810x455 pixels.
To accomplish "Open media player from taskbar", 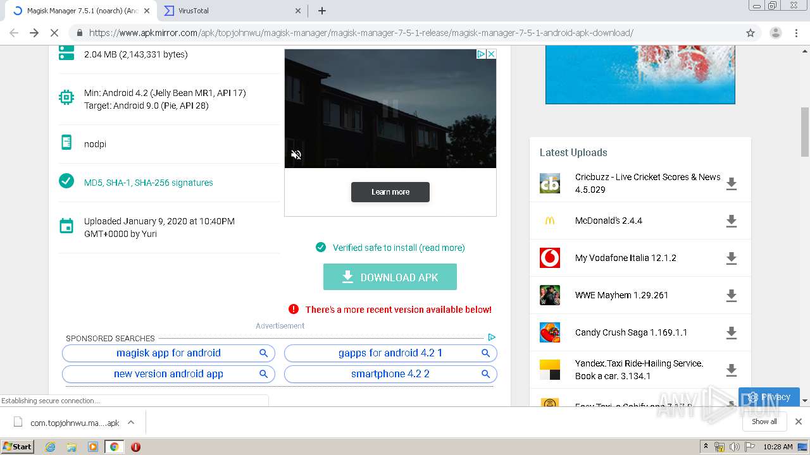I will click(93, 447).
